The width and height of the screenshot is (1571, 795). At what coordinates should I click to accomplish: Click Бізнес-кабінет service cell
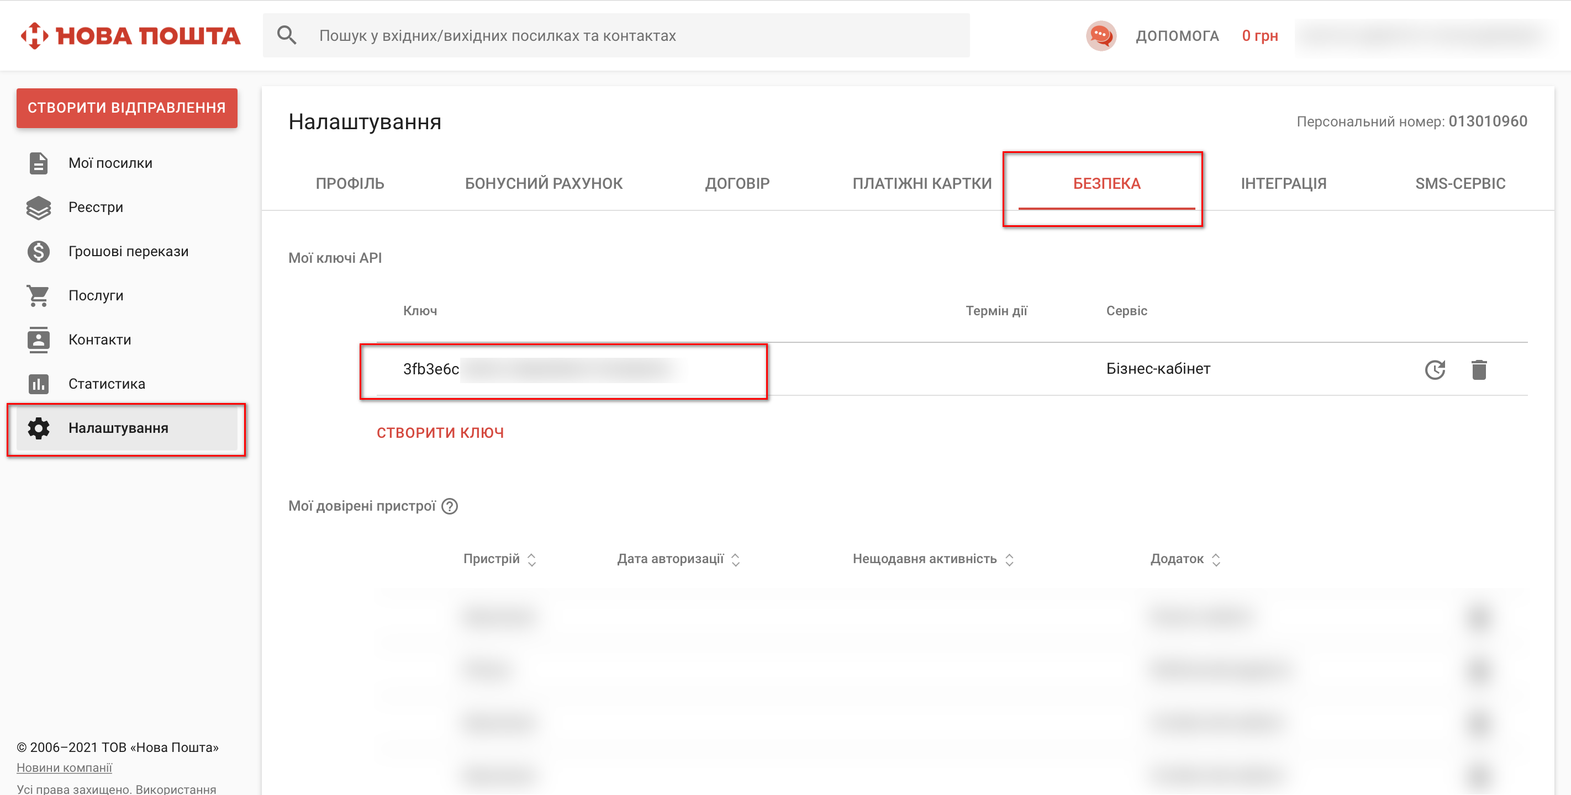click(x=1158, y=369)
